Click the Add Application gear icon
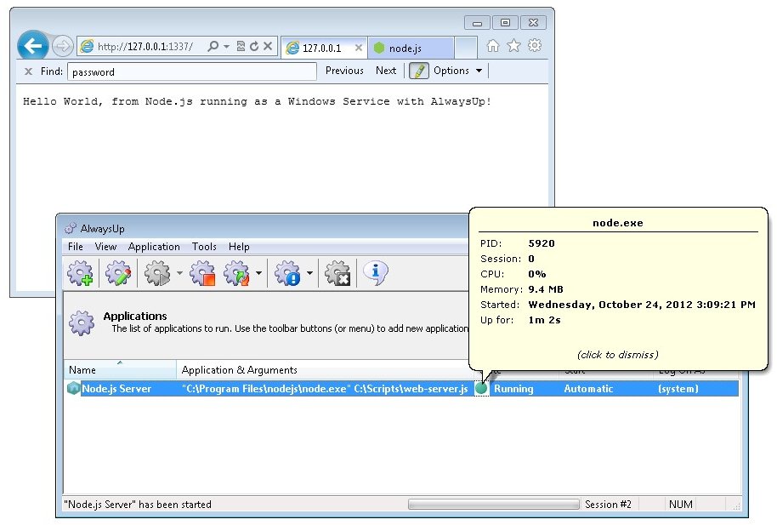 [80, 273]
